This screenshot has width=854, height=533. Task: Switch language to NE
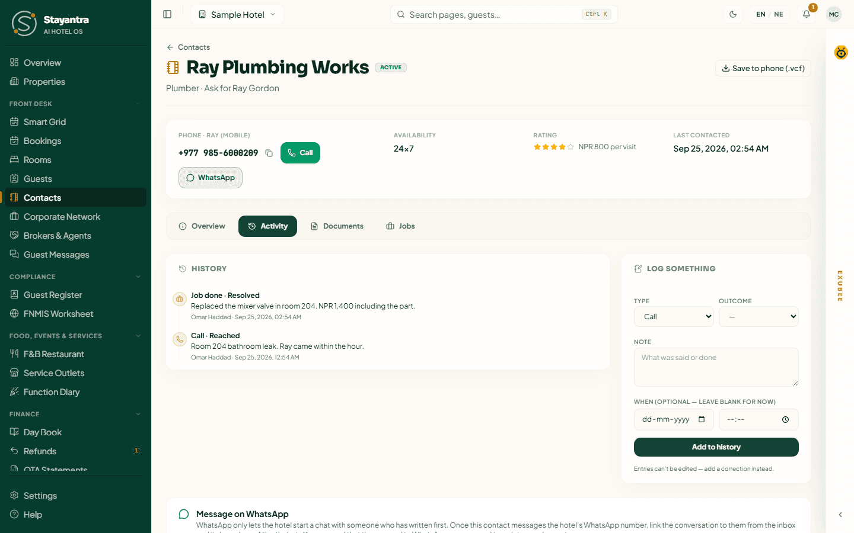click(779, 14)
